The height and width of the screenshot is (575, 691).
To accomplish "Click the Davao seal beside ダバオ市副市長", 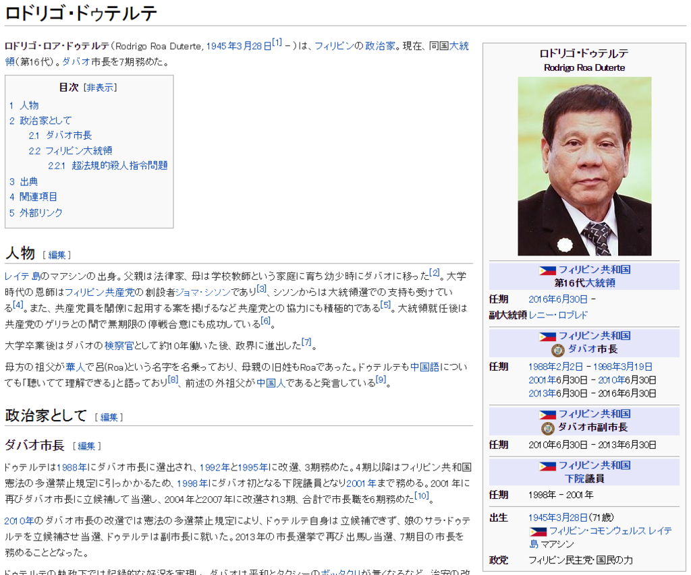I will point(547,428).
